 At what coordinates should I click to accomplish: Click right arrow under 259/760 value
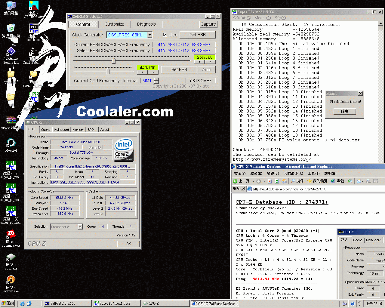pos(210,62)
